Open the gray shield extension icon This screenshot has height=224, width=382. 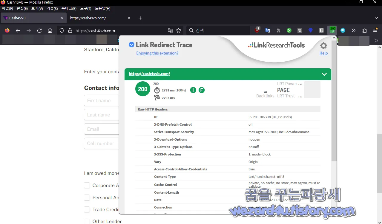(x=300, y=30)
